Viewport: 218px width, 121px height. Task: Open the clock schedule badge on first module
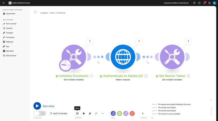click(65, 65)
